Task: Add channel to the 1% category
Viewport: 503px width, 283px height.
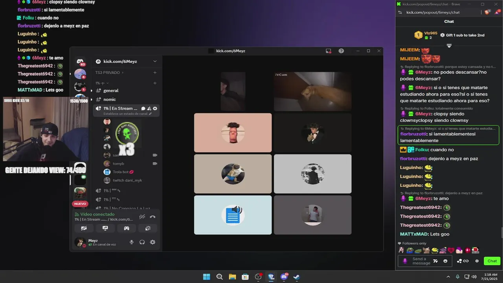Action: point(155,83)
